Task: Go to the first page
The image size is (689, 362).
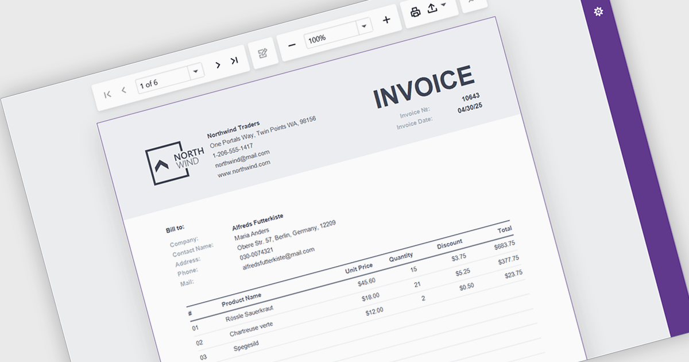Action: point(107,94)
